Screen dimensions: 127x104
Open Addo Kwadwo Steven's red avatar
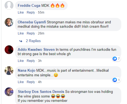[9, 50]
